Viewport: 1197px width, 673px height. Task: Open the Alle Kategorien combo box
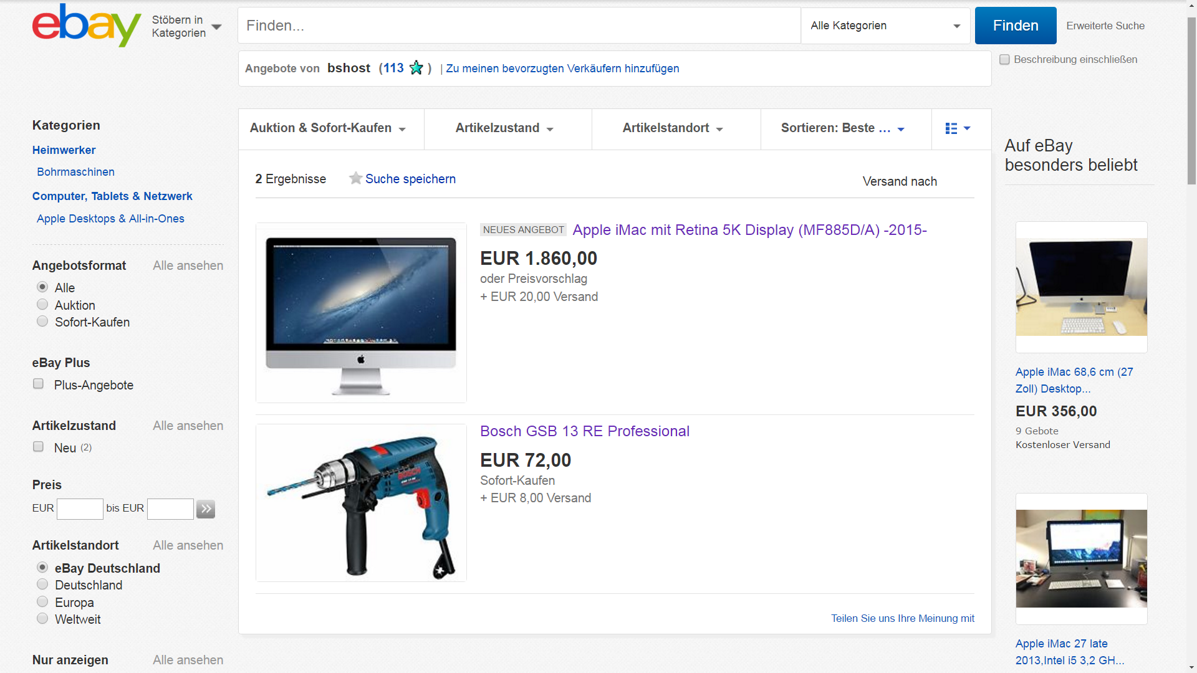[x=885, y=26]
